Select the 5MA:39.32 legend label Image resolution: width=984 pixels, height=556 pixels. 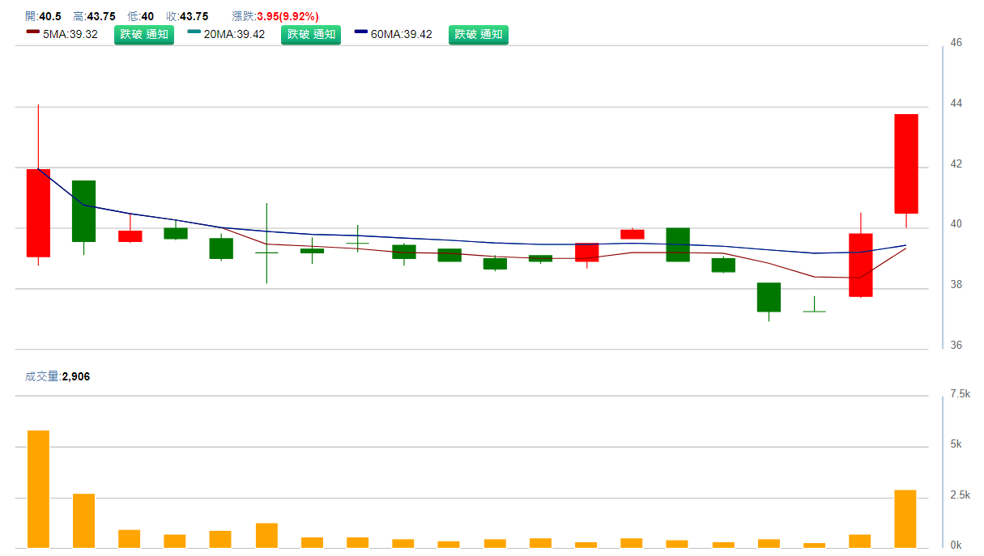[x=70, y=34]
